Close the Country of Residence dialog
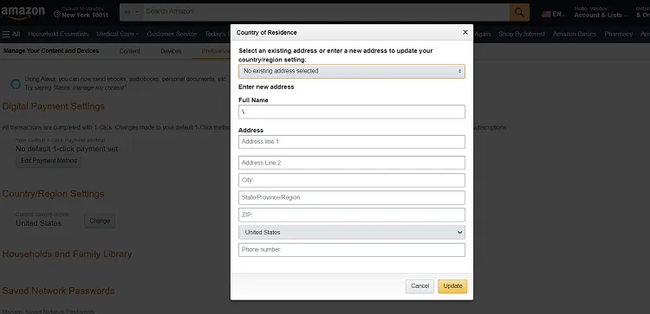The image size is (650, 314). (465, 32)
